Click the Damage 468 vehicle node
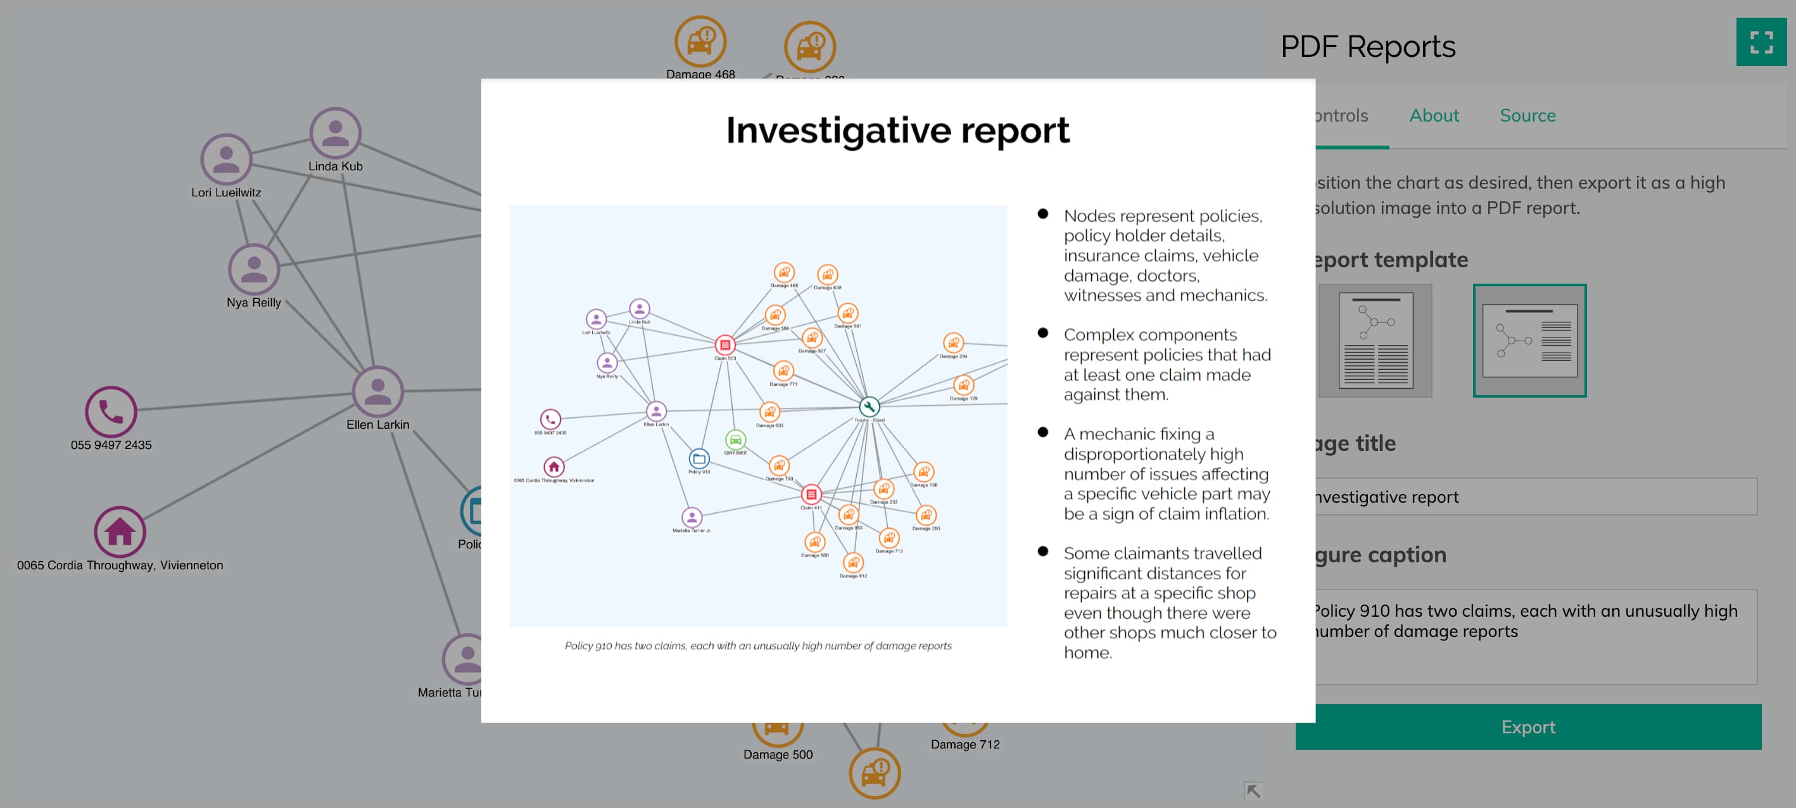This screenshot has height=808, width=1796. click(x=700, y=42)
